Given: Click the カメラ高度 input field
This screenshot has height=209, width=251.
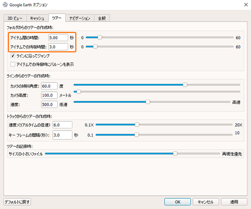Looking at the screenshot, I should 49,95.
